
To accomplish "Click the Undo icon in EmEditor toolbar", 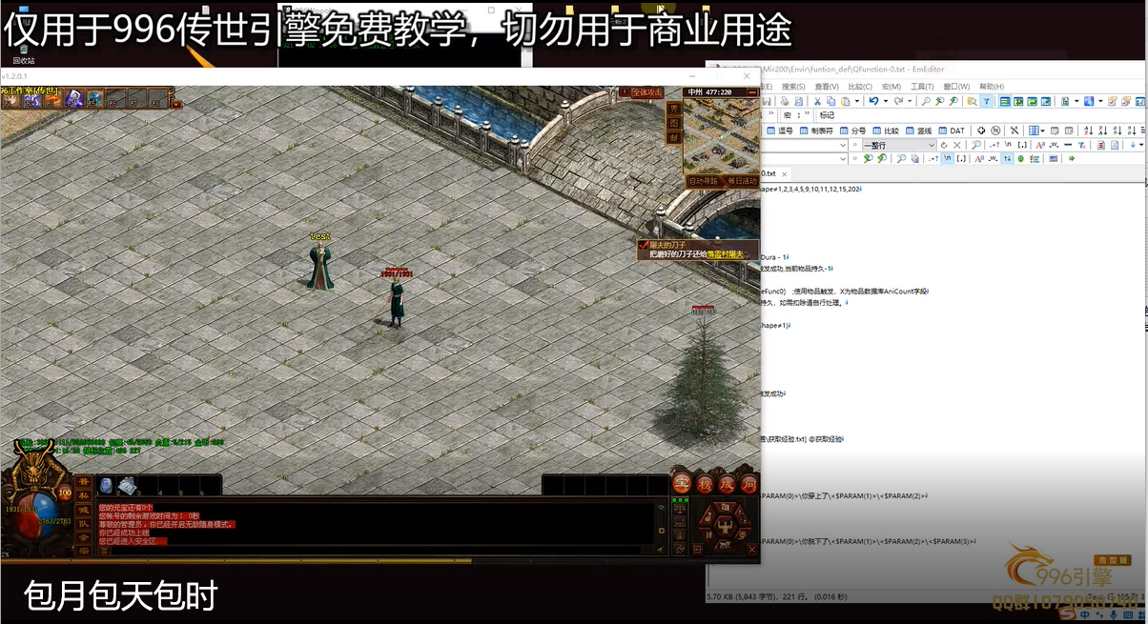I will [x=873, y=101].
